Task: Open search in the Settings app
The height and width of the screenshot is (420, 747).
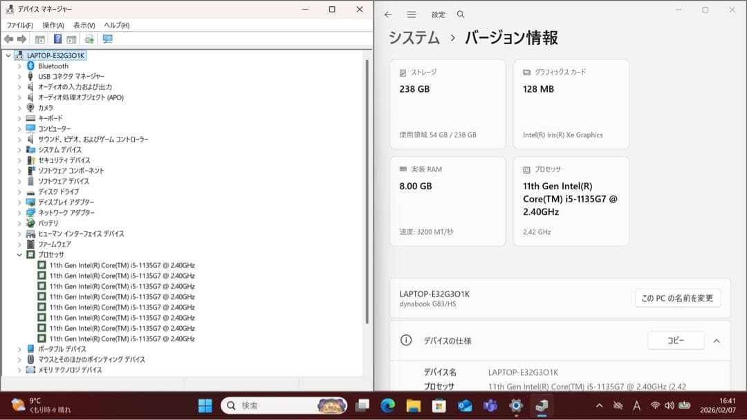Action: [x=460, y=14]
